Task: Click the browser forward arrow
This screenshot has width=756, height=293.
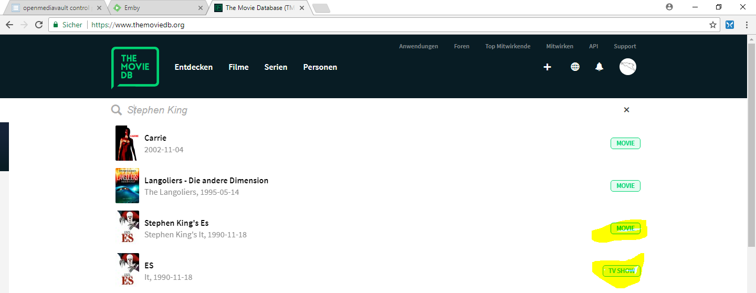Action: click(x=24, y=25)
